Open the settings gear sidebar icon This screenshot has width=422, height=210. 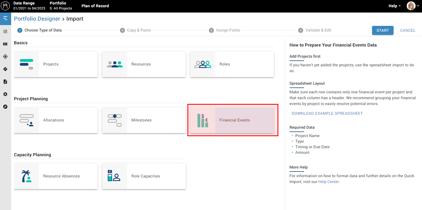5,94
